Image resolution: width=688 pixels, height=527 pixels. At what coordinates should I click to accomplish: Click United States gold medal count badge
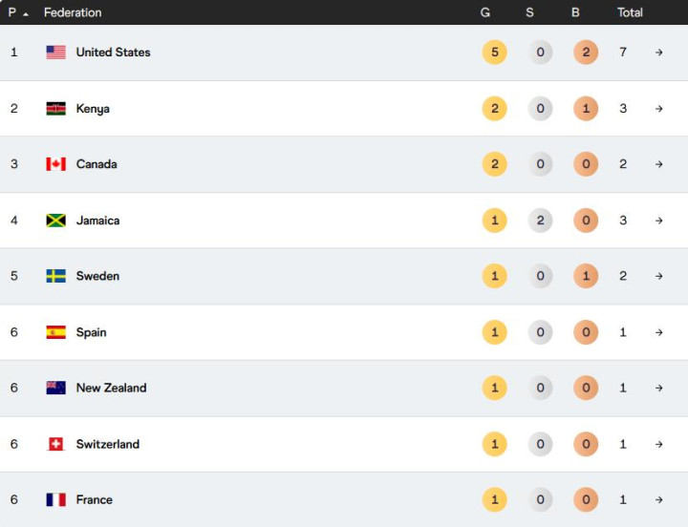pos(494,53)
